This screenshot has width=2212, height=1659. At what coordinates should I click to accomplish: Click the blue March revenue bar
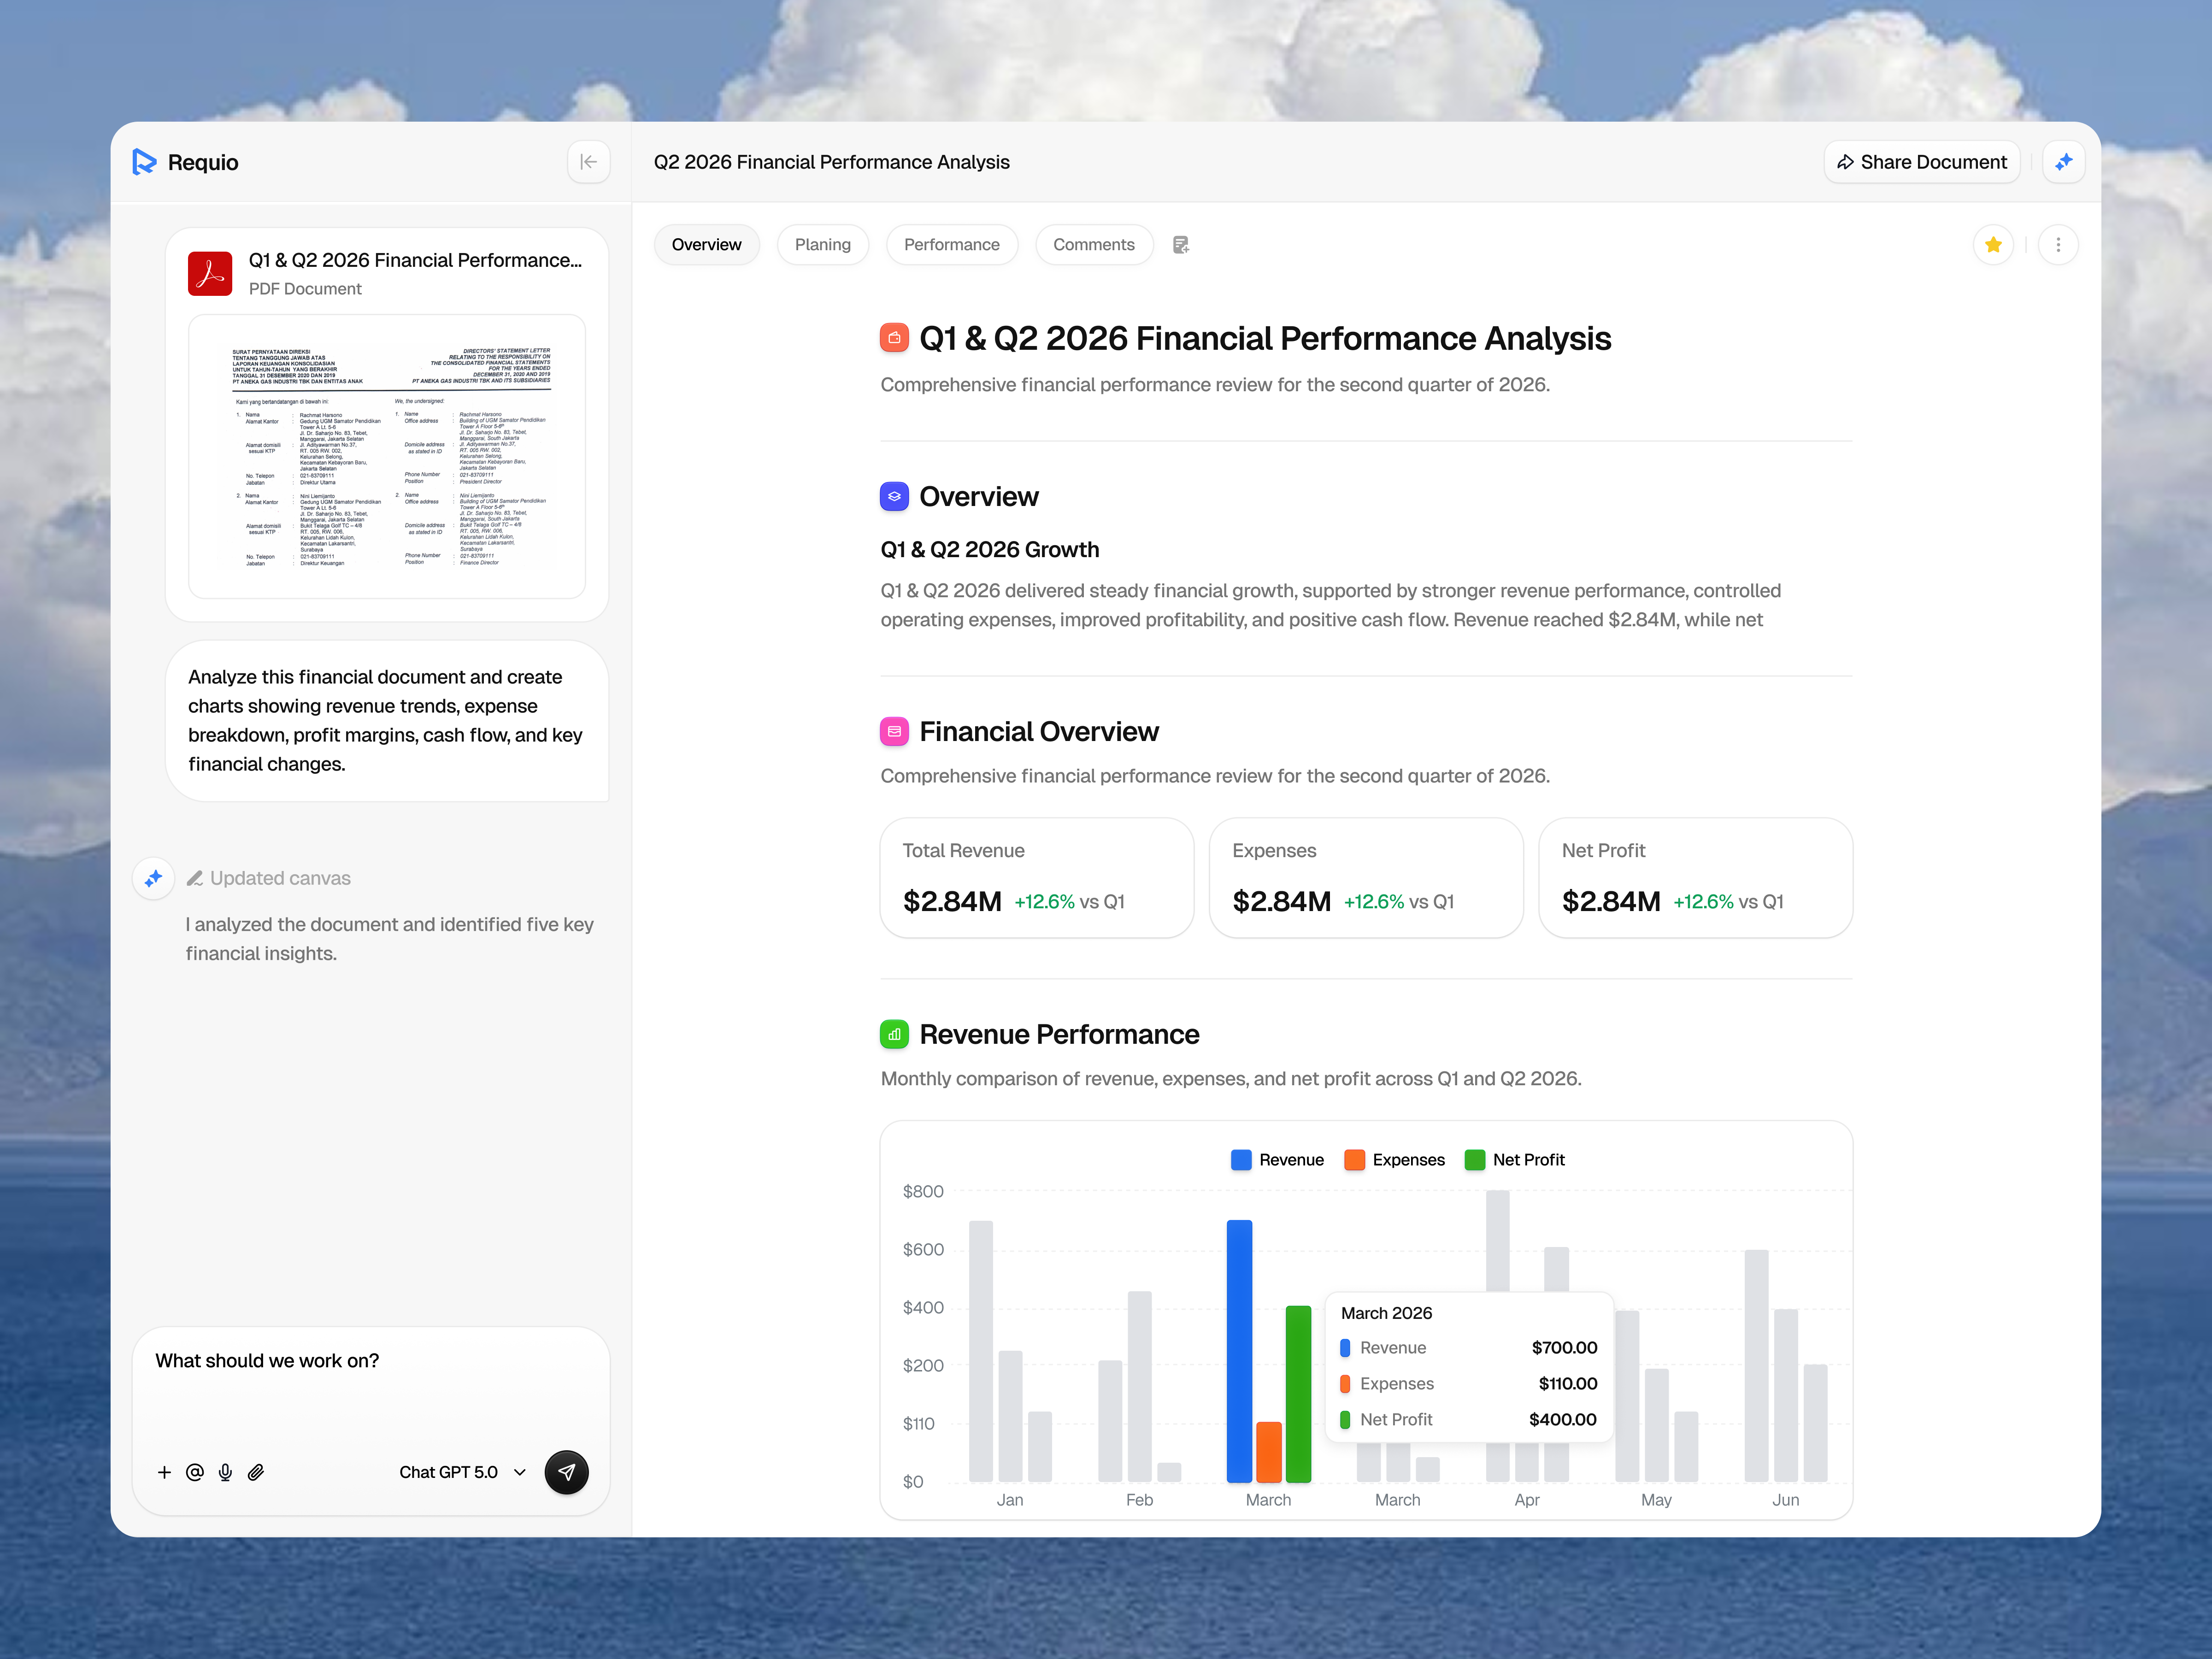click(x=1239, y=1351)
